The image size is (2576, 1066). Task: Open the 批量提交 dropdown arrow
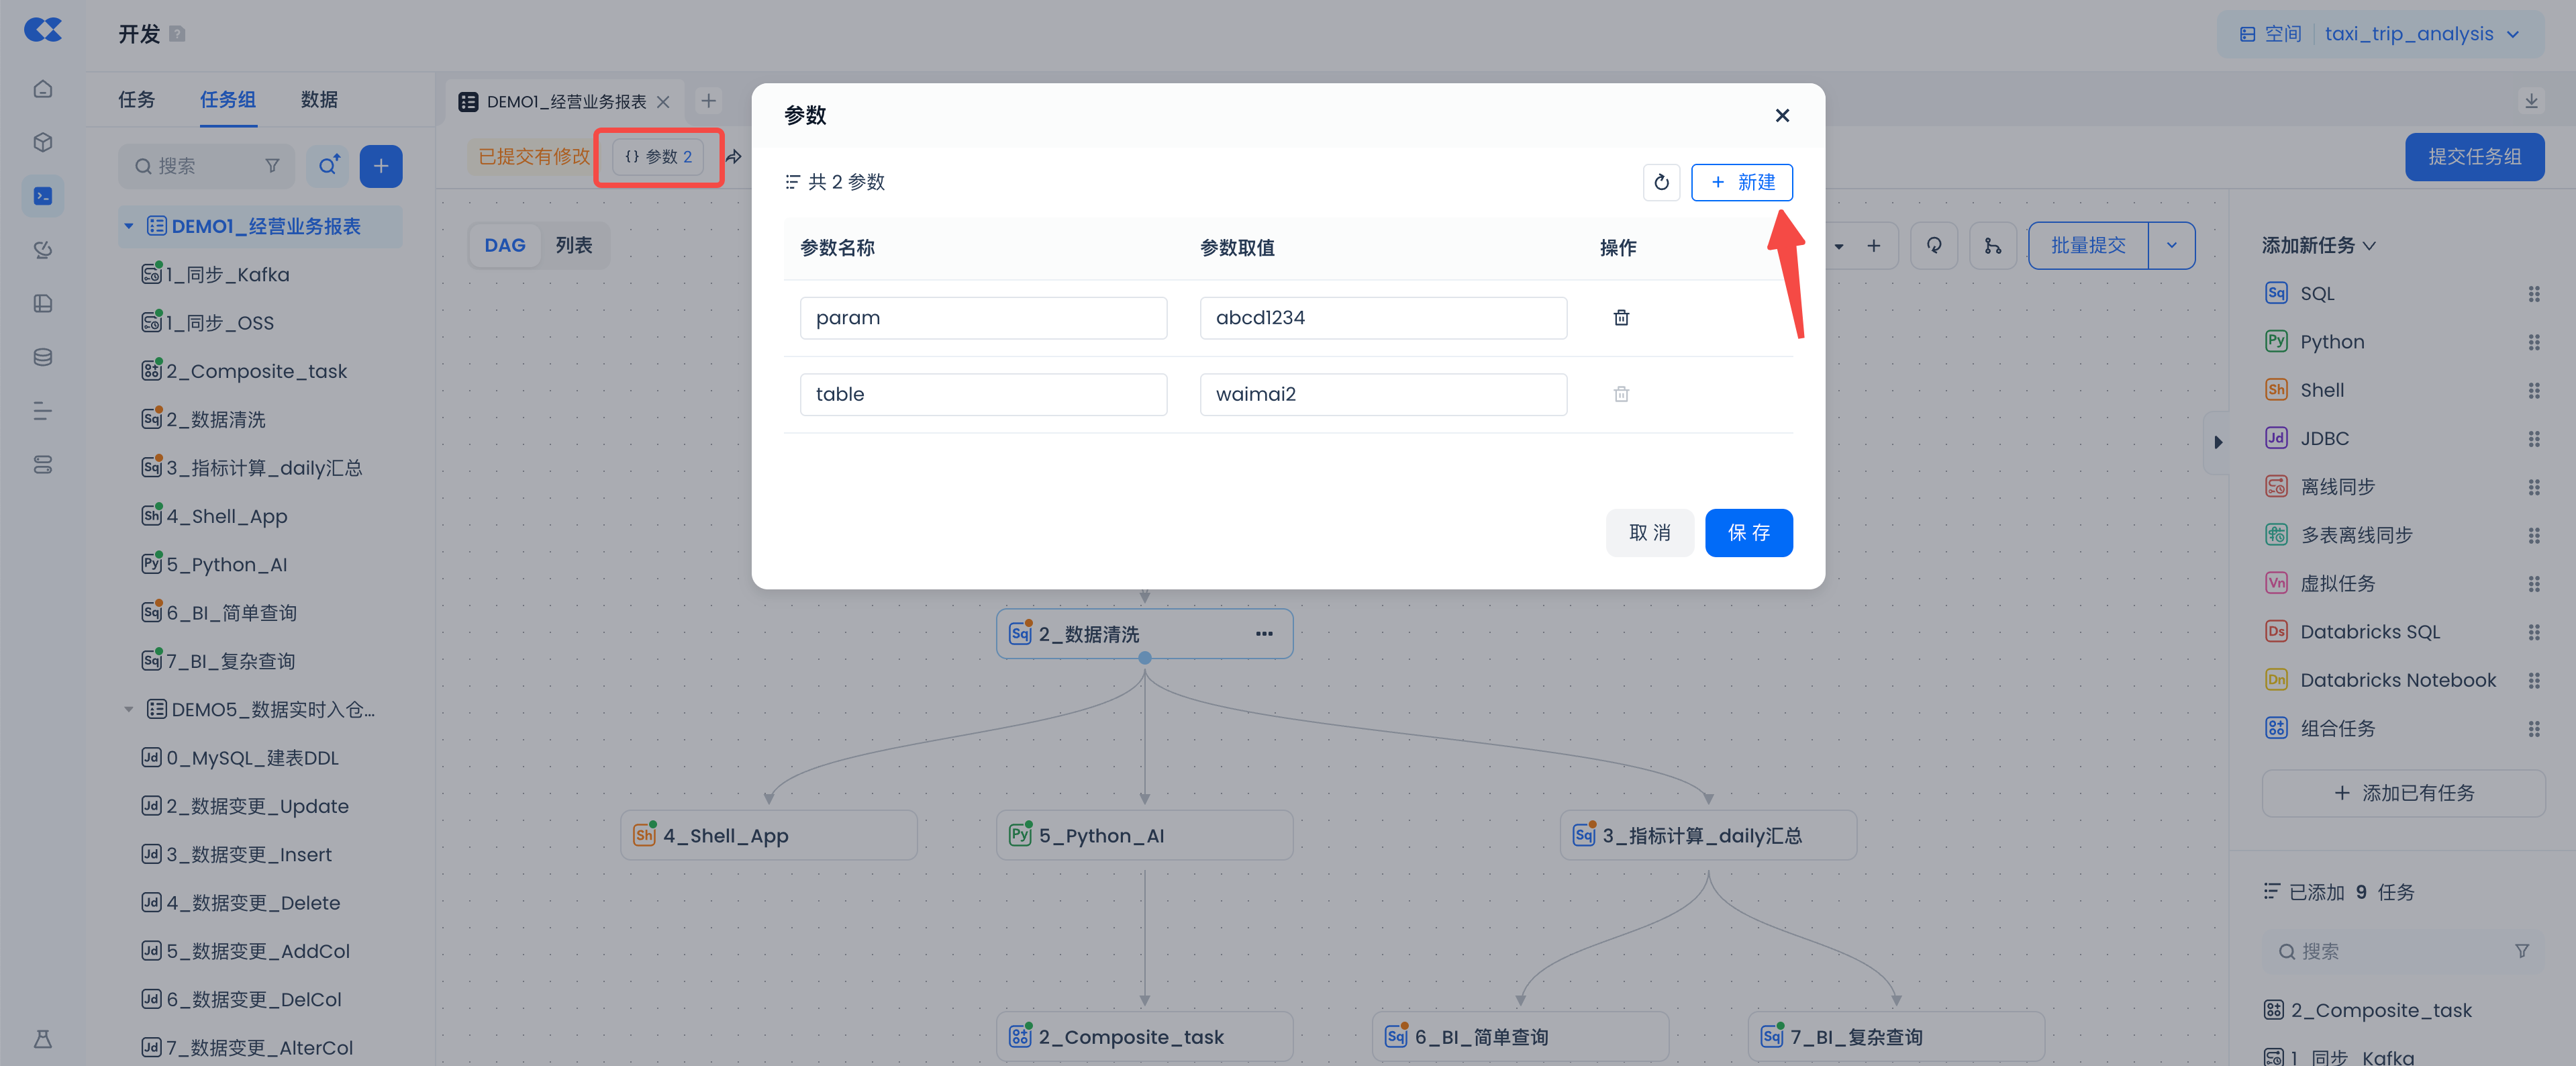pos(2171,246)
